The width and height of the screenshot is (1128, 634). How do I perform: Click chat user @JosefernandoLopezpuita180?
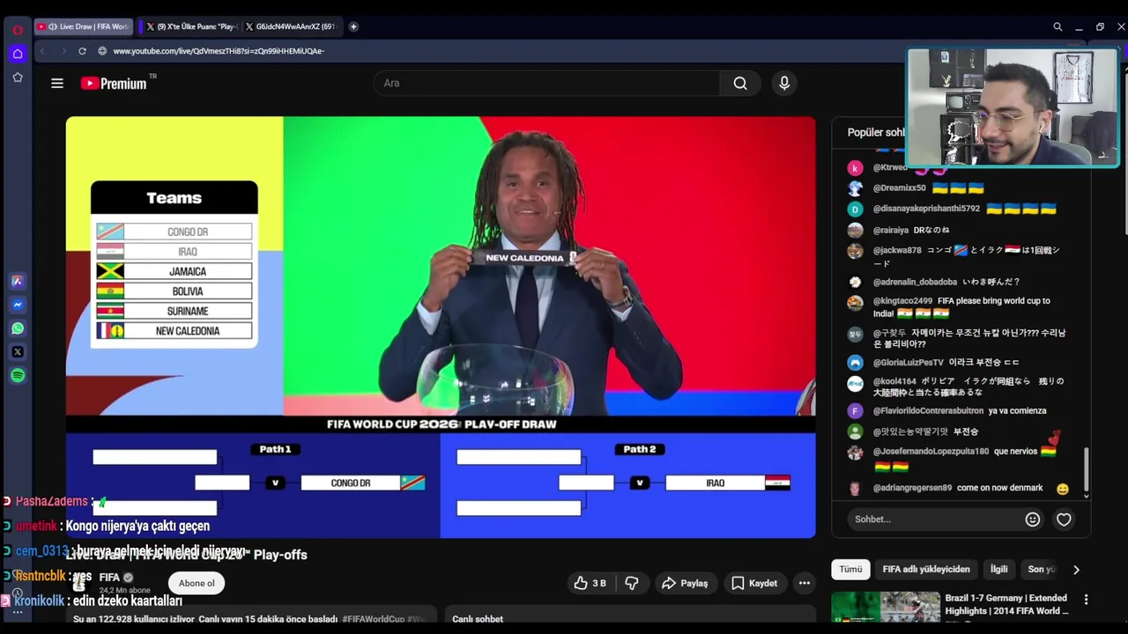(931, 452)
